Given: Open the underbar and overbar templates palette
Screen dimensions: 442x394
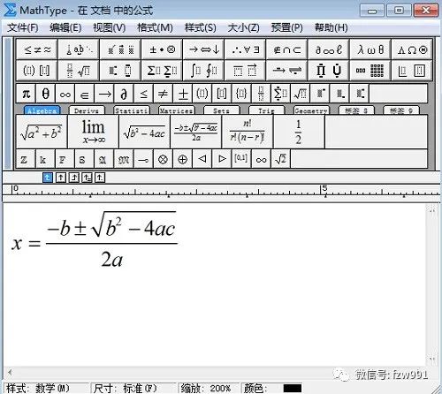Looking at the screenshot, I should pyautogui.click(x=245, y=71).
